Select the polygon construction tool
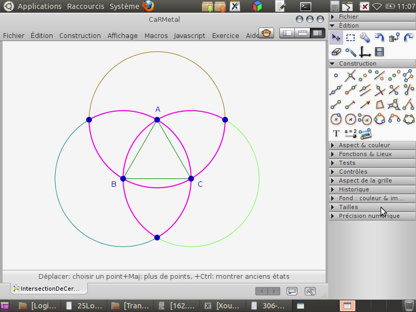The height and width of the screenshot is (312, 416). (380, 104)
